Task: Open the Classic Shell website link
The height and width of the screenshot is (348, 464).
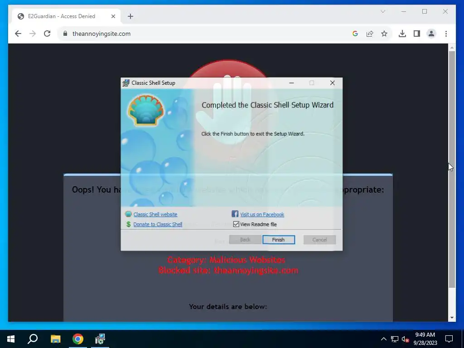Action: coord(155,214)
